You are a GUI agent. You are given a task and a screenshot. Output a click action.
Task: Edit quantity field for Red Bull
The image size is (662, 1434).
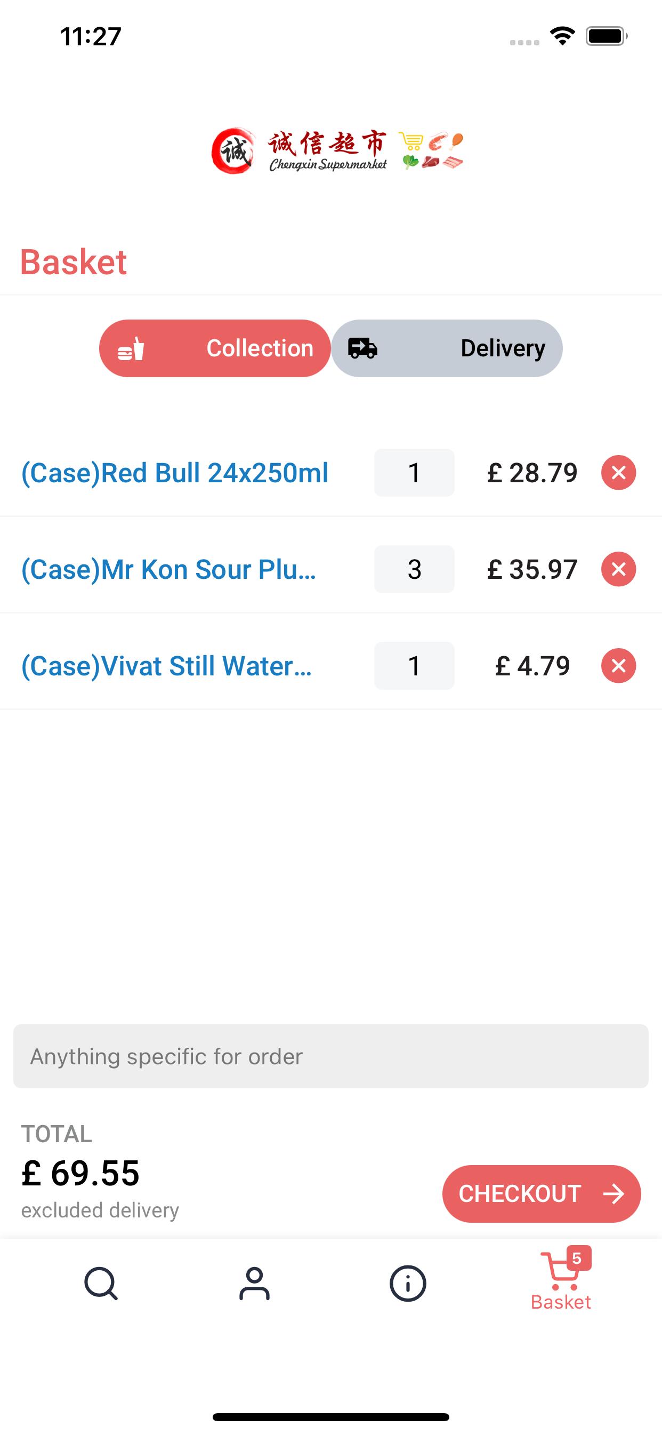(414, 473)
